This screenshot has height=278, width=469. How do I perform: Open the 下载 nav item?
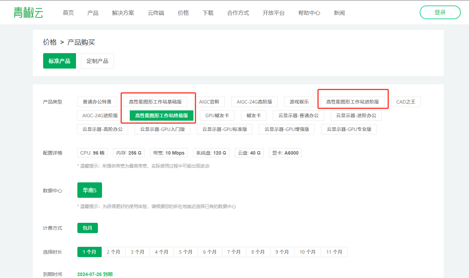(x=208, y=13)
